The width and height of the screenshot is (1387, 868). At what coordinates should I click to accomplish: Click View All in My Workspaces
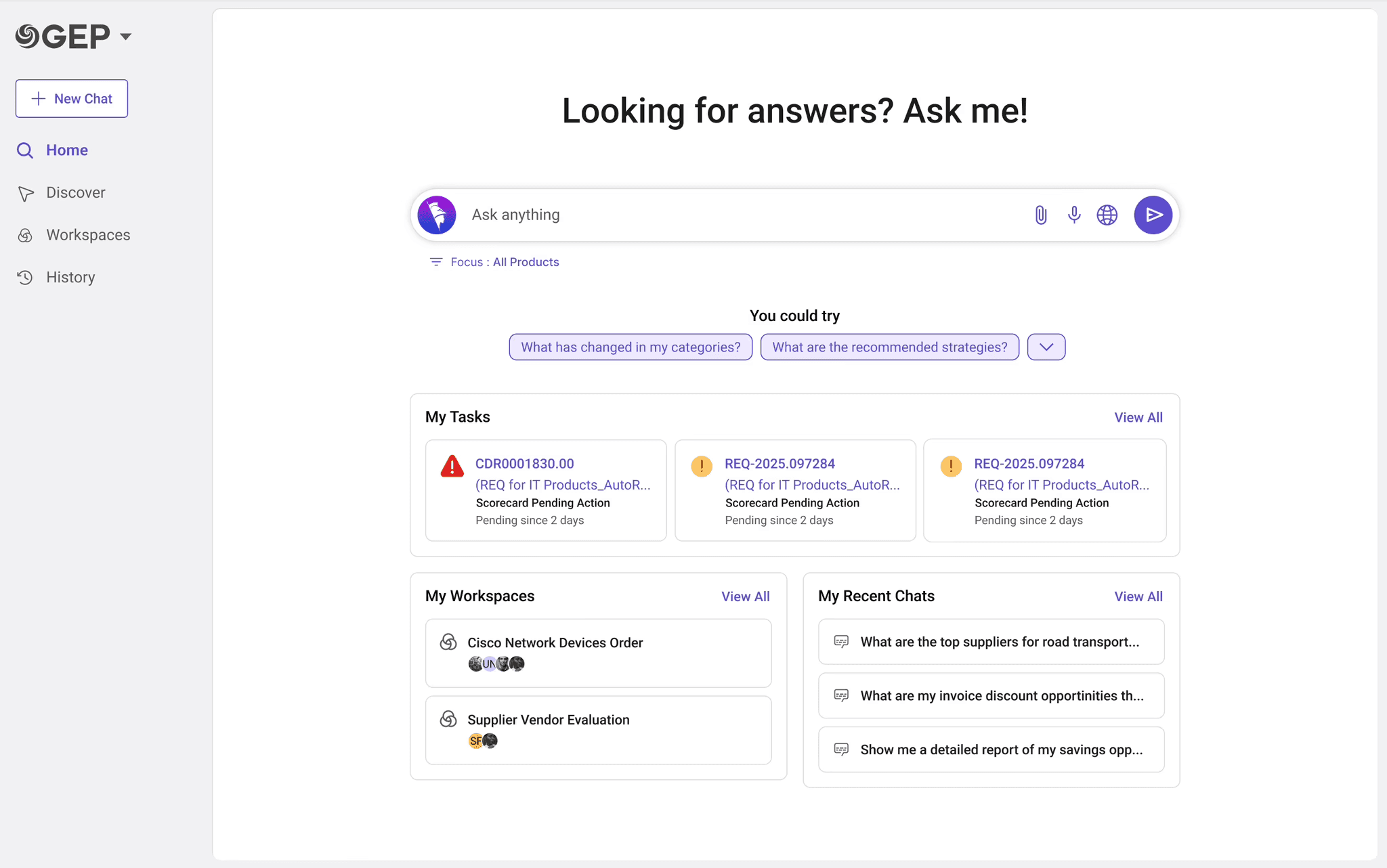(x=745, y=596)
